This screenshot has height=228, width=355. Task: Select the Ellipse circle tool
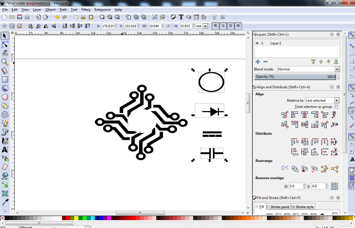pyautogui.click(x=5, y=97)
